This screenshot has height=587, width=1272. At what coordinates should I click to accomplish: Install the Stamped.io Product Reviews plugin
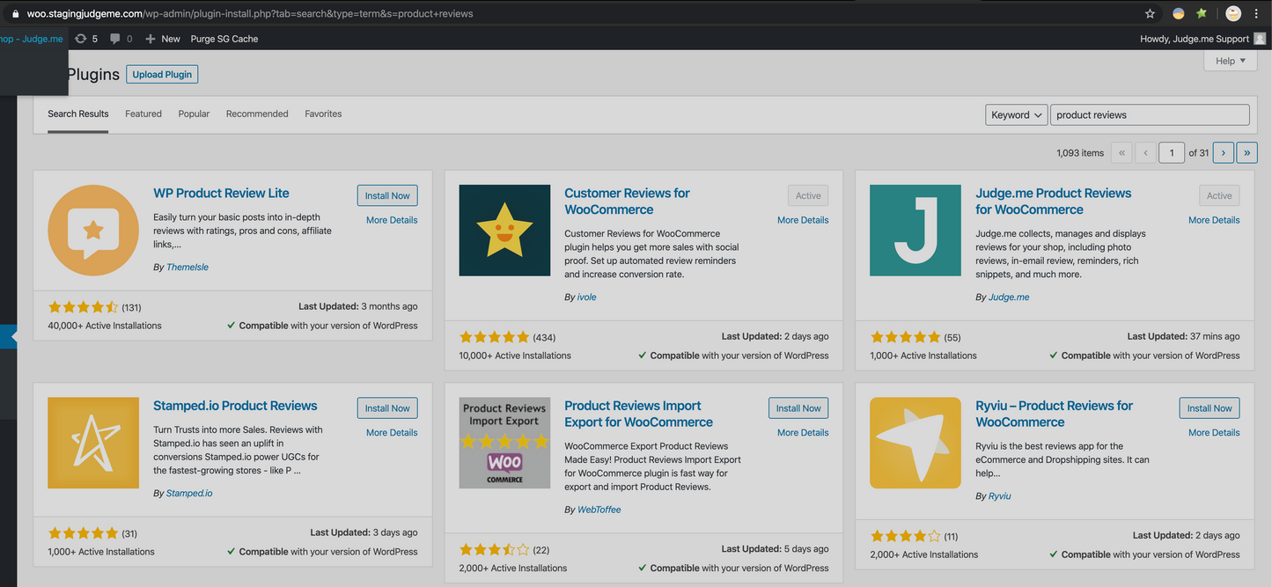point(386,407)
